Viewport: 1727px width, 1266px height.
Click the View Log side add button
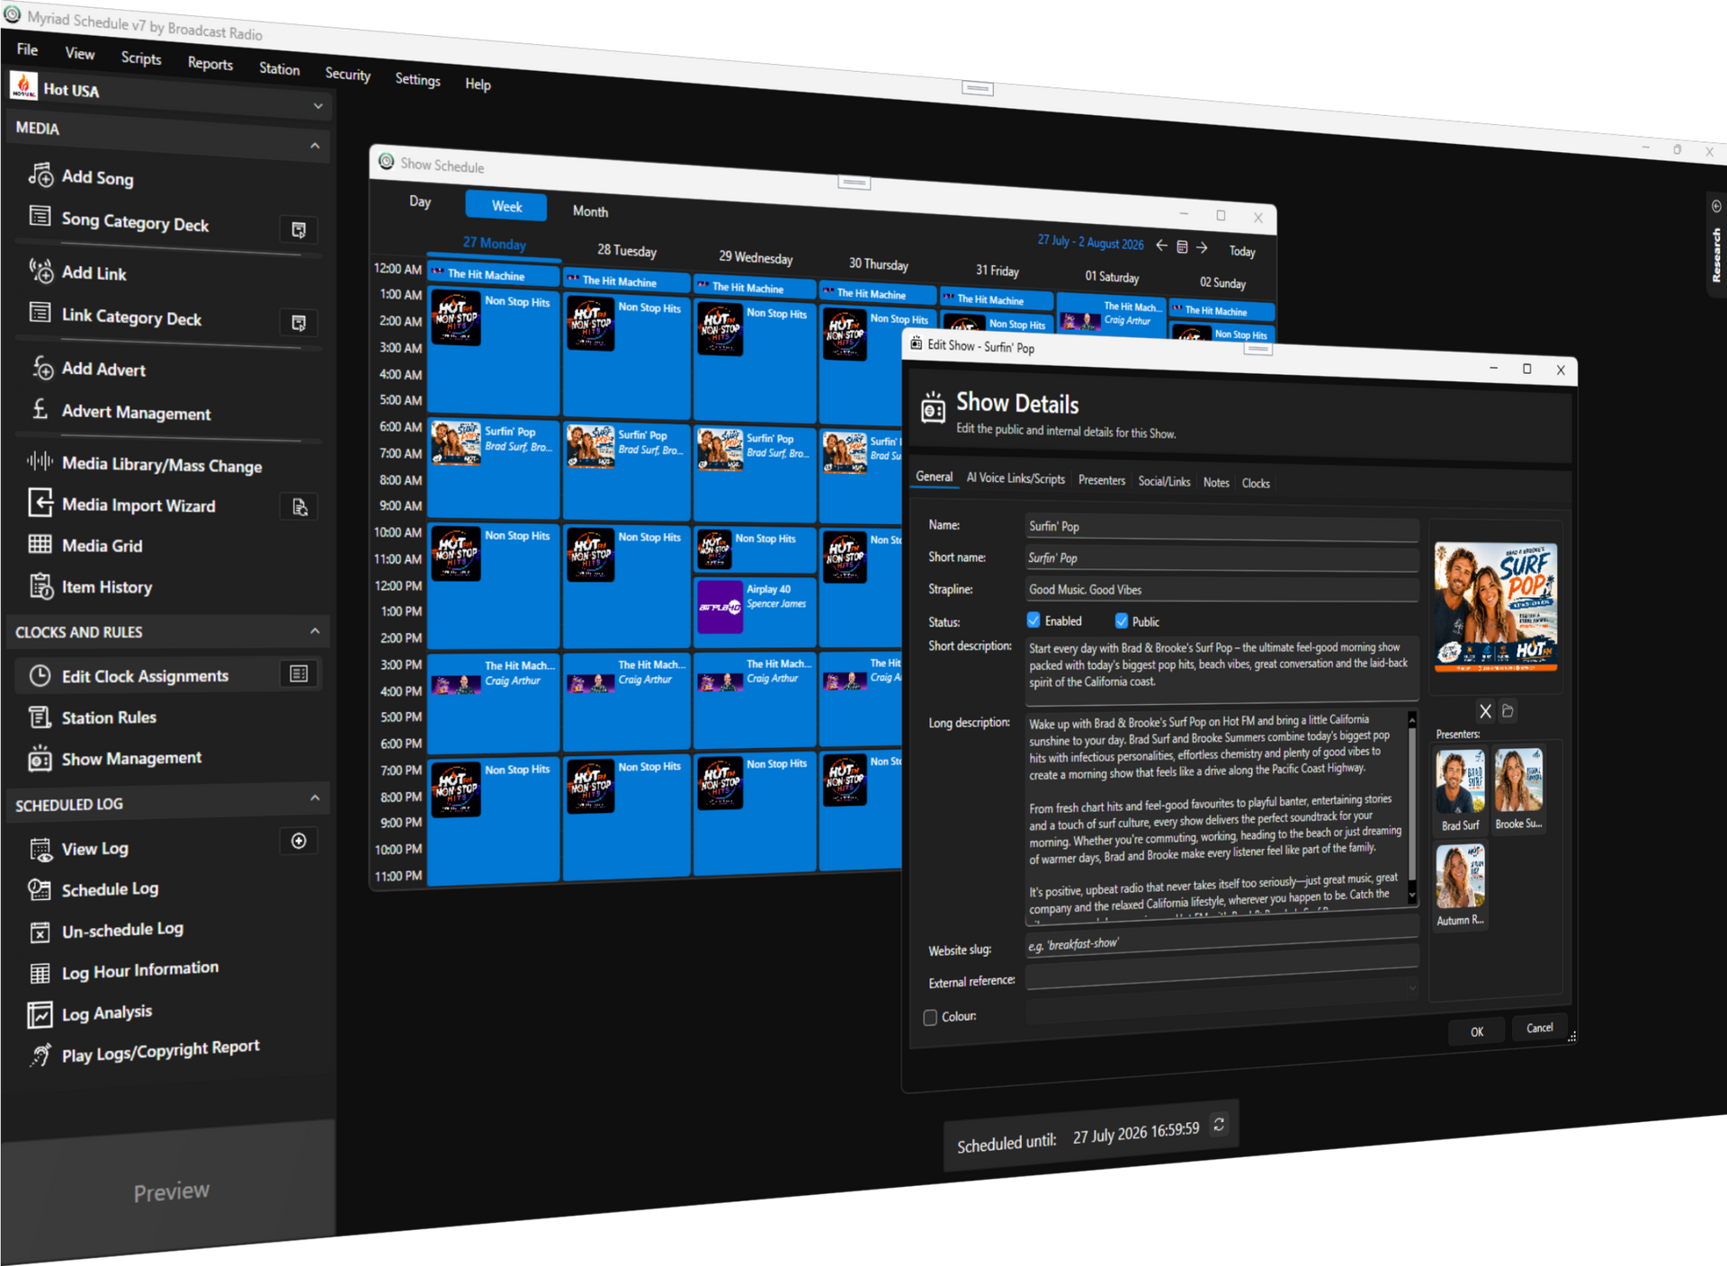[x=299, y=841]
